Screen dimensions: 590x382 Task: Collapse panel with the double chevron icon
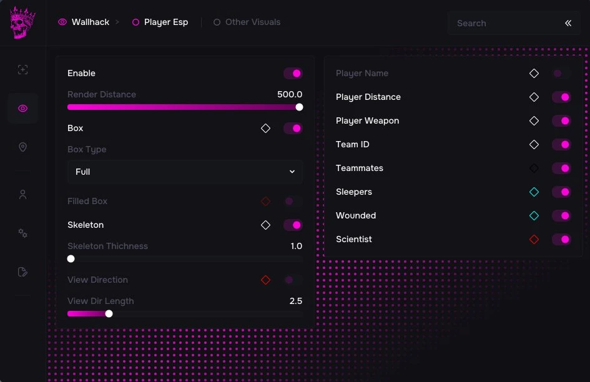568,23
